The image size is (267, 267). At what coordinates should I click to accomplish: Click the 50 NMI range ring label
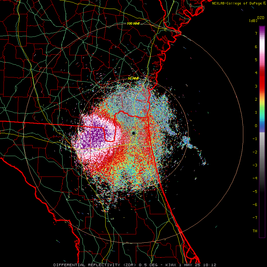(133, 78)
